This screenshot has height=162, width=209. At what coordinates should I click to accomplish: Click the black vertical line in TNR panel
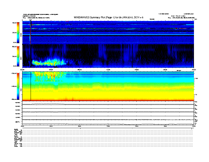tap(31, 86)
